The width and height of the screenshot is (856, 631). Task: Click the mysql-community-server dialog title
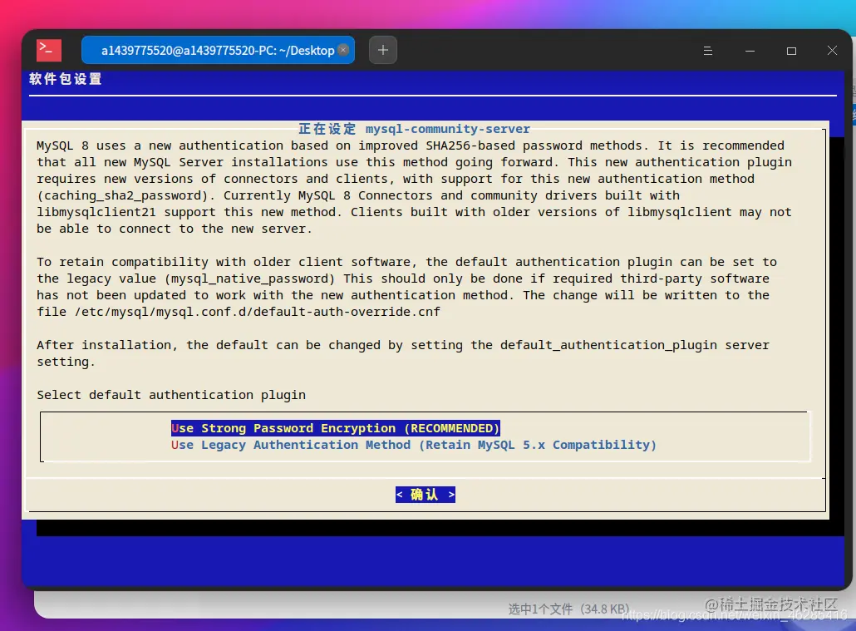point(415,129)
